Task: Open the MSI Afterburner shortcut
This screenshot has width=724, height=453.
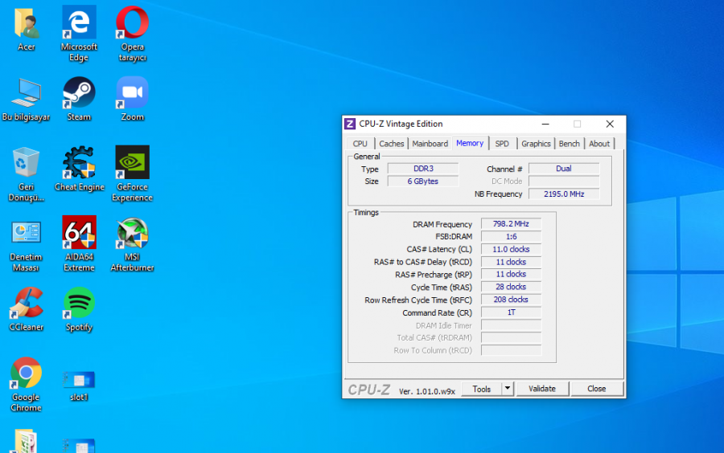Action: point(132,233)
